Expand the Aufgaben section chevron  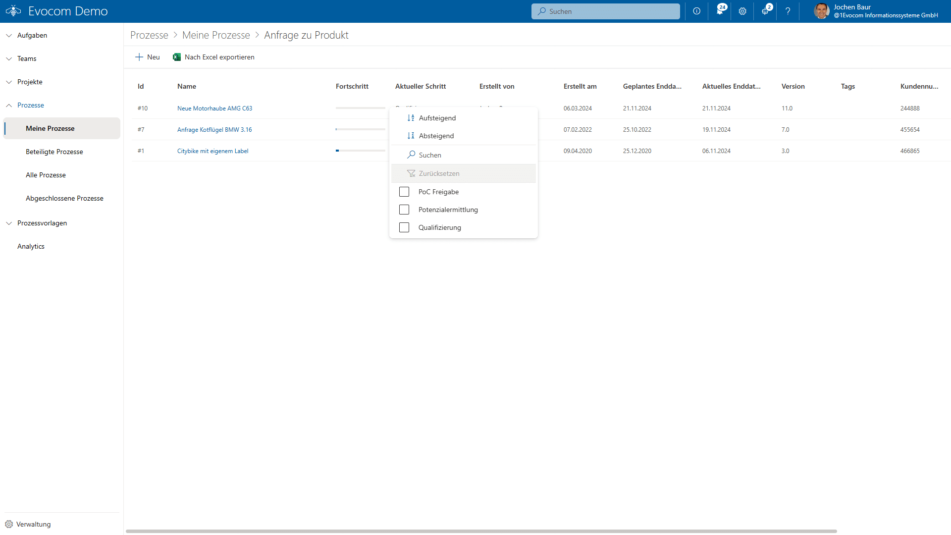9,36
